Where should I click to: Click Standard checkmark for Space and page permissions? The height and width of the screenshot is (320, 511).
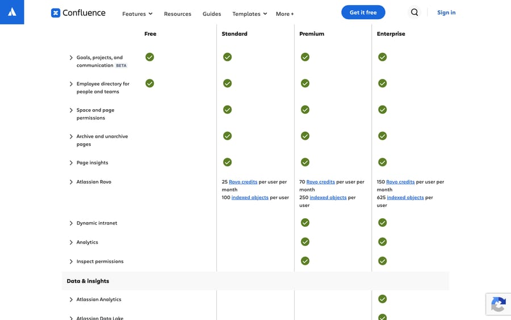coord(228,110)
